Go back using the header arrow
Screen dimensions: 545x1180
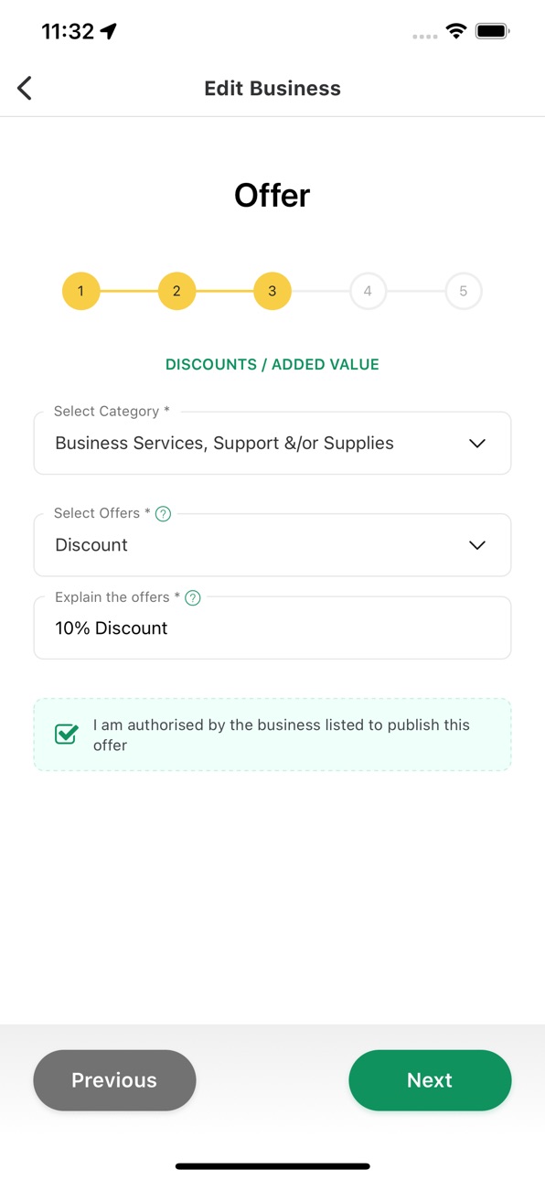pyautogui.click(x=25, y=88)
